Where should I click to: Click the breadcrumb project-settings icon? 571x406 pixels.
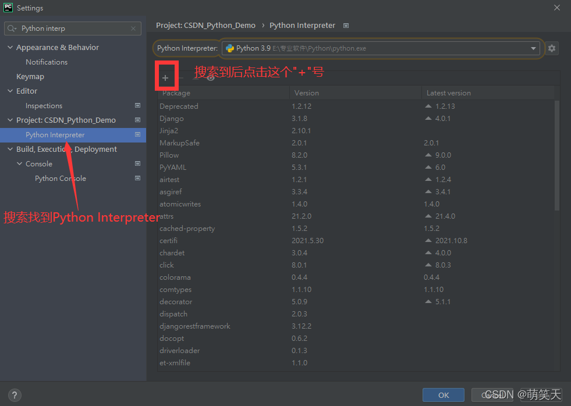tap(346, 26)
